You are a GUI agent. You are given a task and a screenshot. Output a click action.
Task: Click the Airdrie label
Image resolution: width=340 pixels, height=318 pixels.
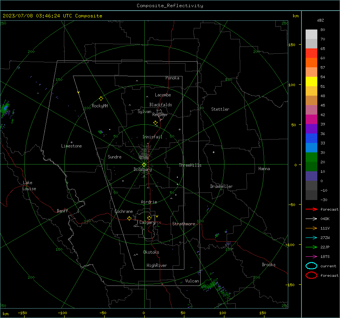coord(149,202)
